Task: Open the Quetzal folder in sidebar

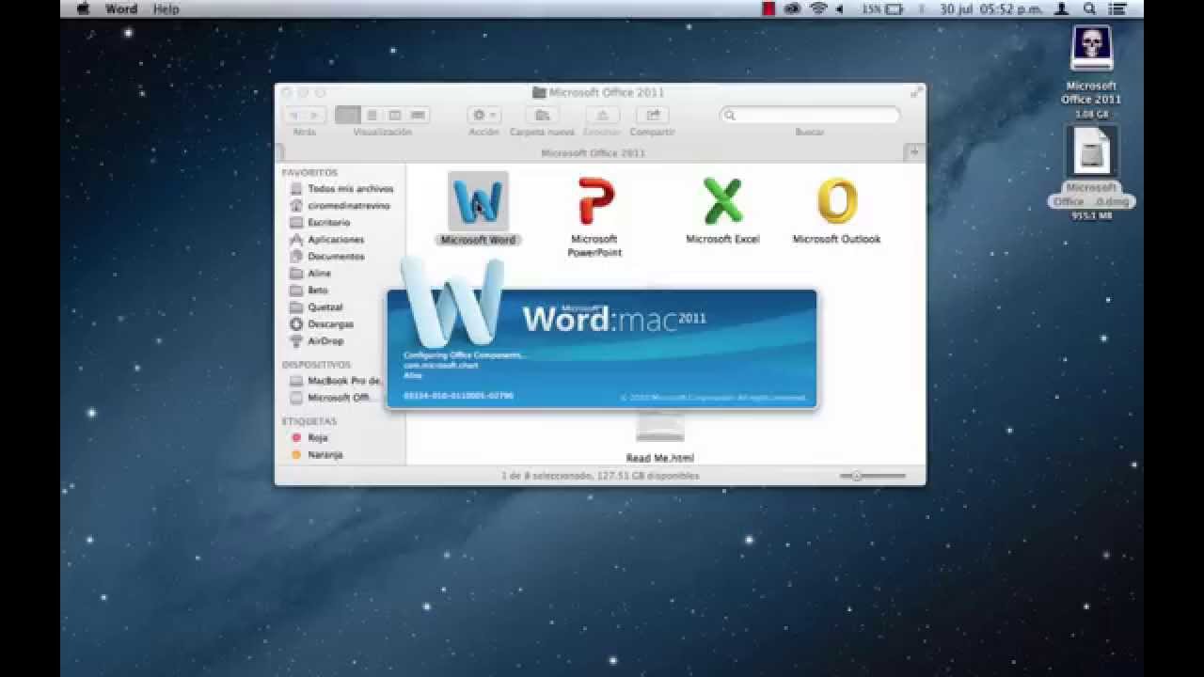Action: pyautogui.click(x=316, y=307)
